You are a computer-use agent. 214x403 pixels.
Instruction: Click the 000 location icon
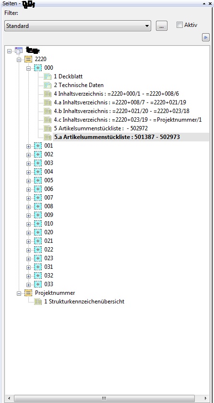point(38,68)
